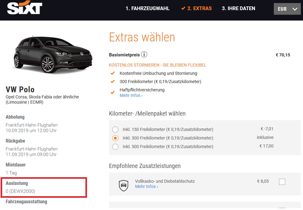Click the 'inklusive' label

click(x=265, y=137)
